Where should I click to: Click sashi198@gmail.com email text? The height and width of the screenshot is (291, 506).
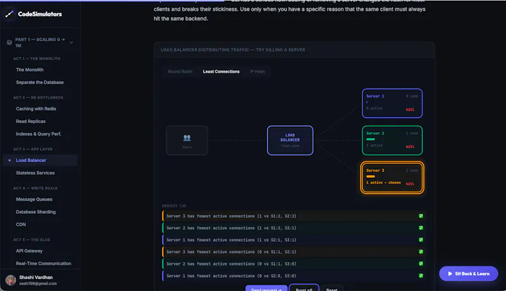click(38, 283)
